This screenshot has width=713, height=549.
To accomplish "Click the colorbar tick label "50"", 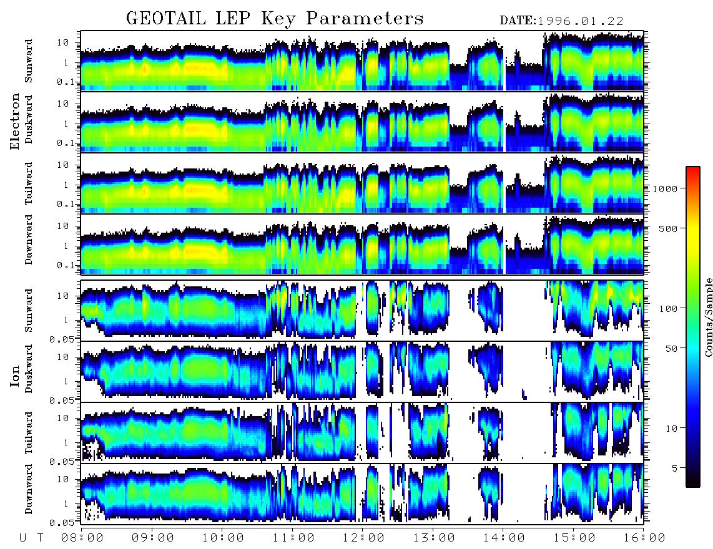I will click(671, 349).
